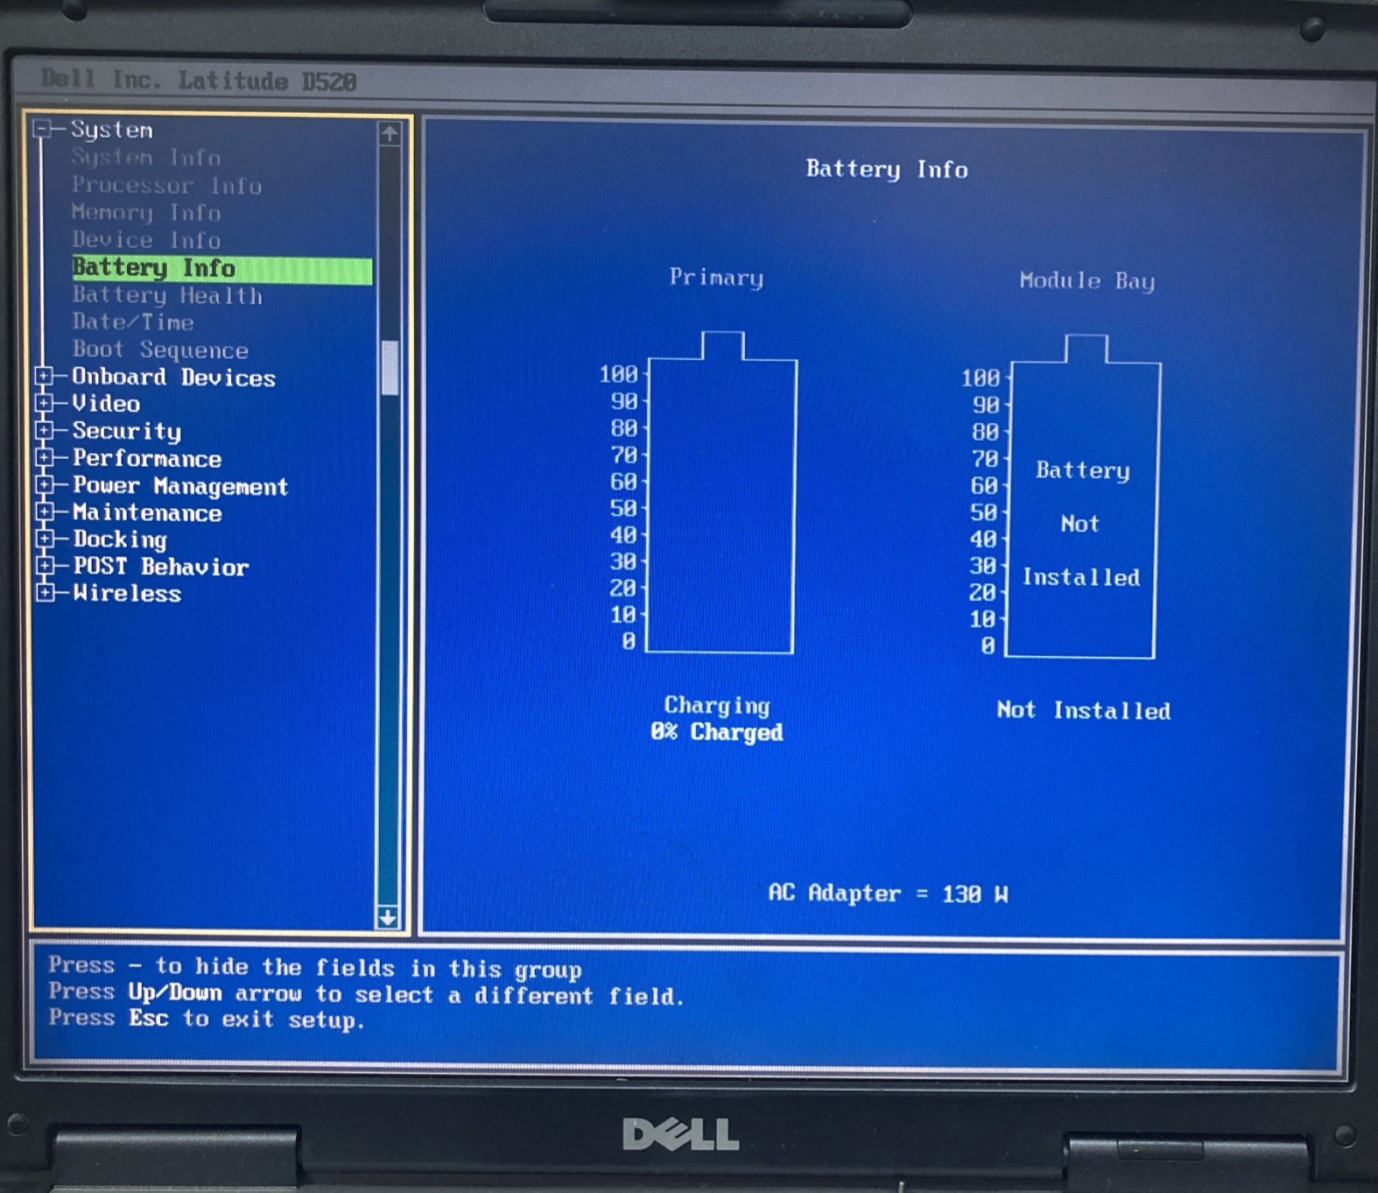Viewport: 1378px width, 1193px height.
Task: Click the Press Esc to exit setup hint
Action: pyautogui.click(x=206, y=1019)
